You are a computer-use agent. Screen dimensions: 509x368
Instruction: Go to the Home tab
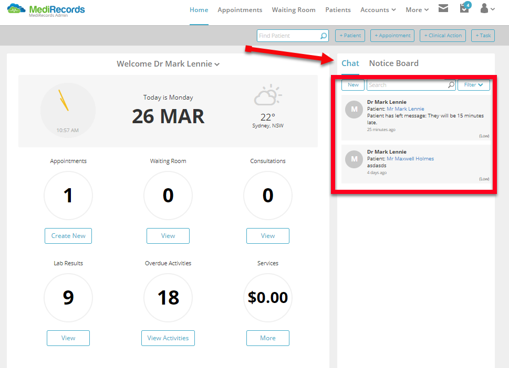(199, 10)
